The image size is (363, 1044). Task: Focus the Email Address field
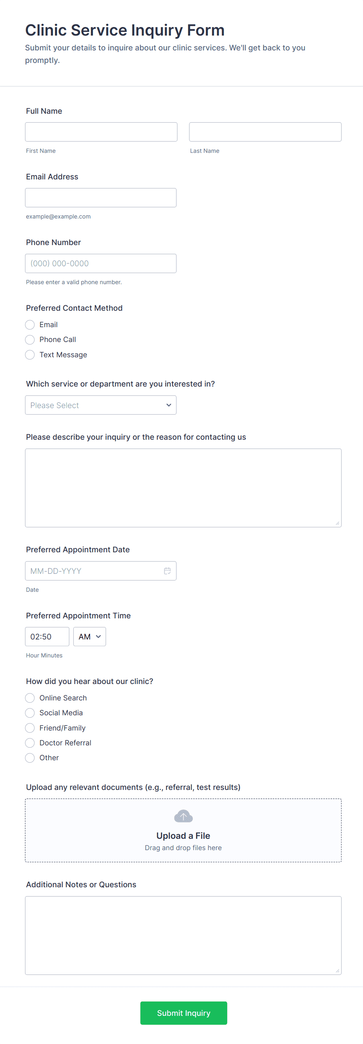[x=100, y=197]
